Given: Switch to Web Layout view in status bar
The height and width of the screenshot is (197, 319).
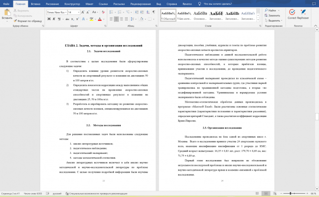Looking at the screenshot, I should pos(275,193).
